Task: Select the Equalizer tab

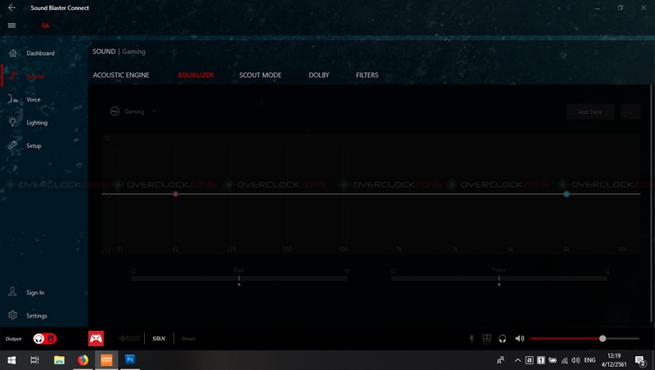Action: point(196,75)
